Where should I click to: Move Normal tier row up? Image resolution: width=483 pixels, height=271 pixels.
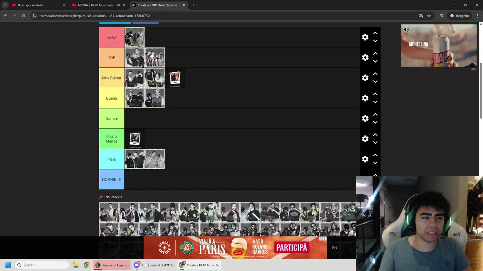(375, 114)
